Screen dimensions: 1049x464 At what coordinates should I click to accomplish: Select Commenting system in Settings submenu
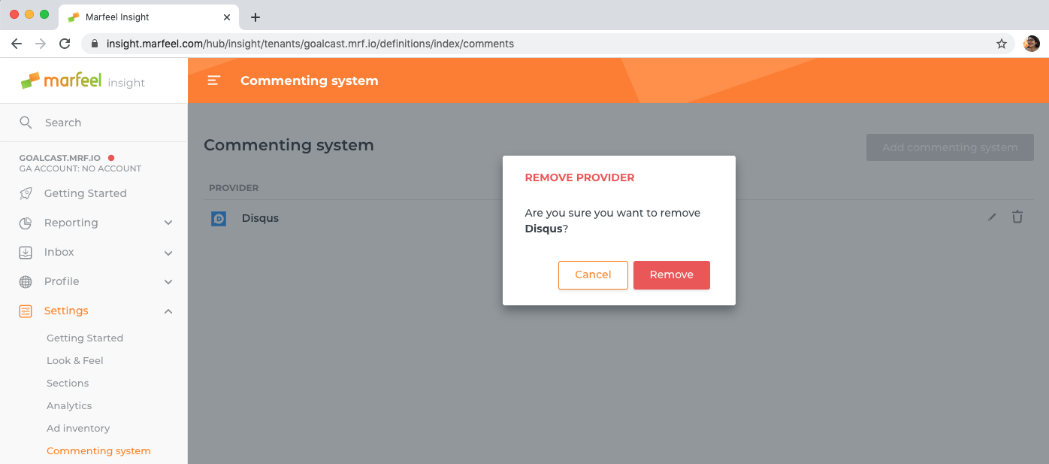click(98, 450)
